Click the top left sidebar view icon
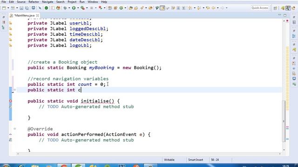This screenshot has height=167, width=298. pos(4,17)
